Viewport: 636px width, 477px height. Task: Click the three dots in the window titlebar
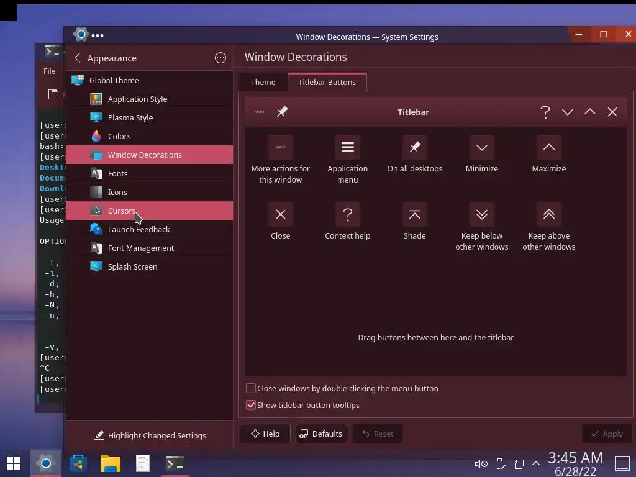coord(98,35)
